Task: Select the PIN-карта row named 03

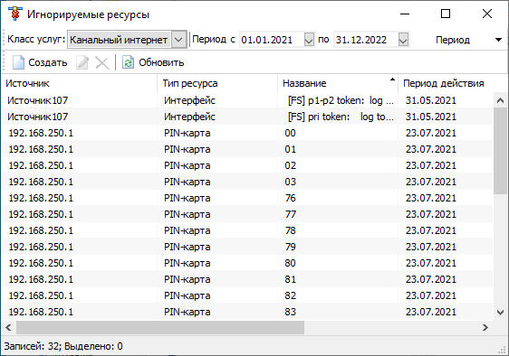Action: (x=247, y=182)
